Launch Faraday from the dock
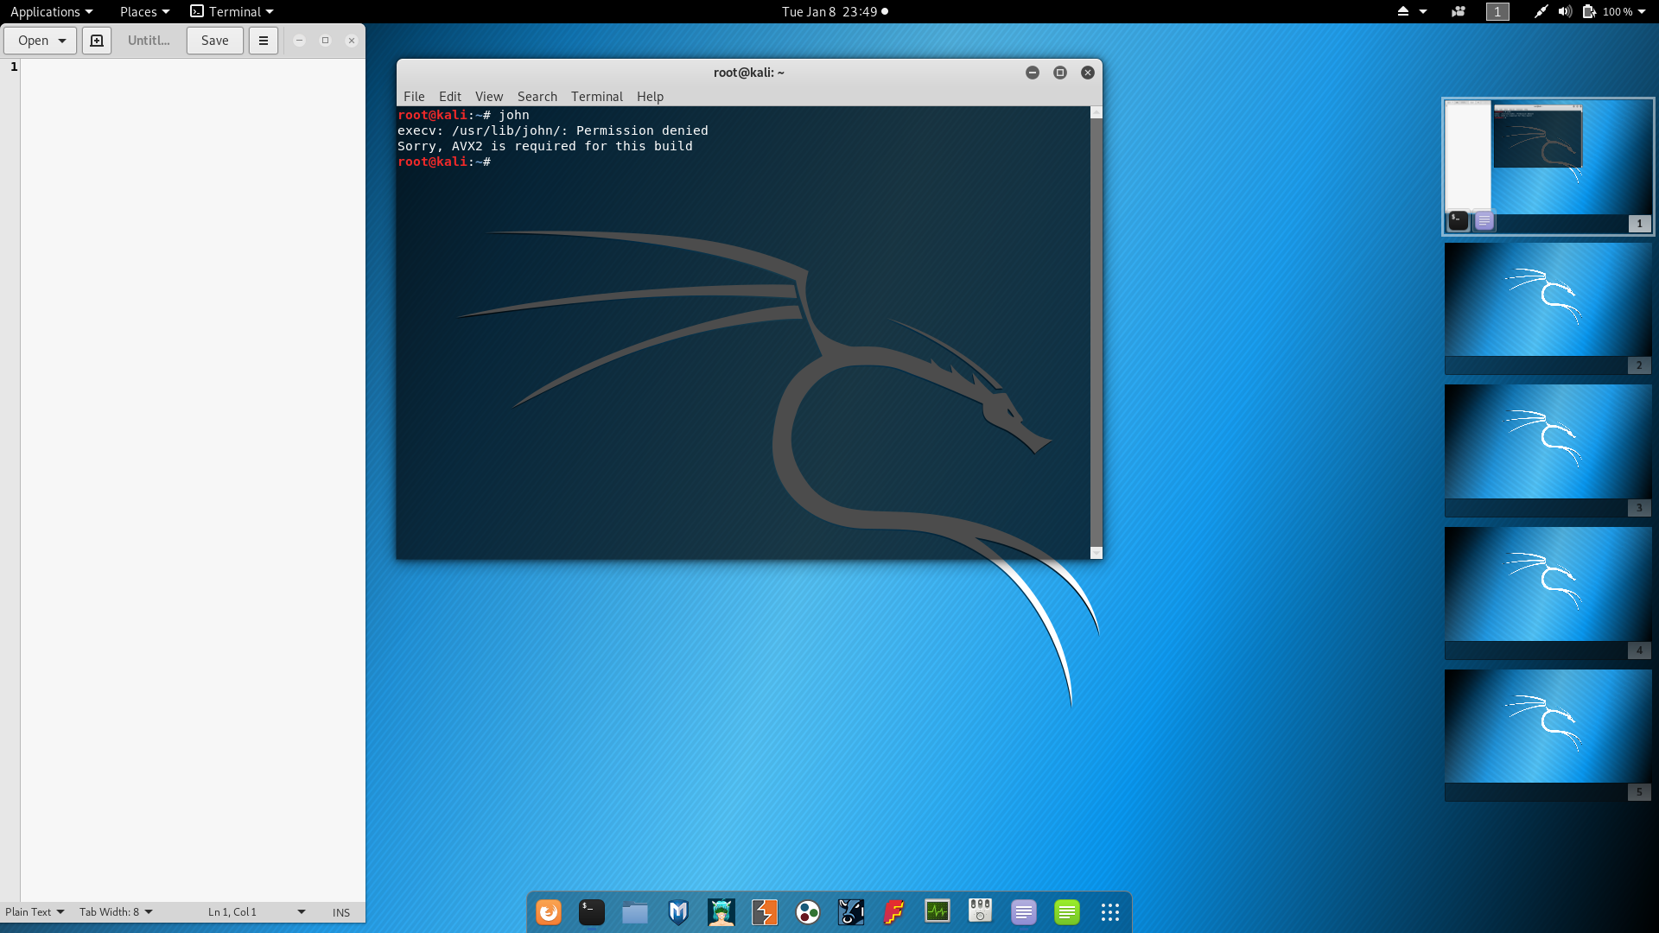The image size is (1659, 933). (894, 912)
